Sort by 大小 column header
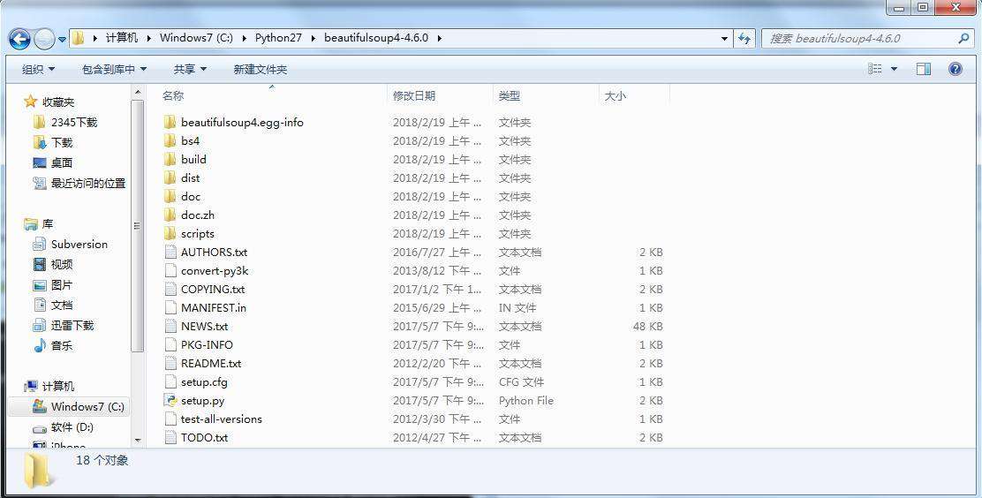Screen dimensions: 982x498 615,96
